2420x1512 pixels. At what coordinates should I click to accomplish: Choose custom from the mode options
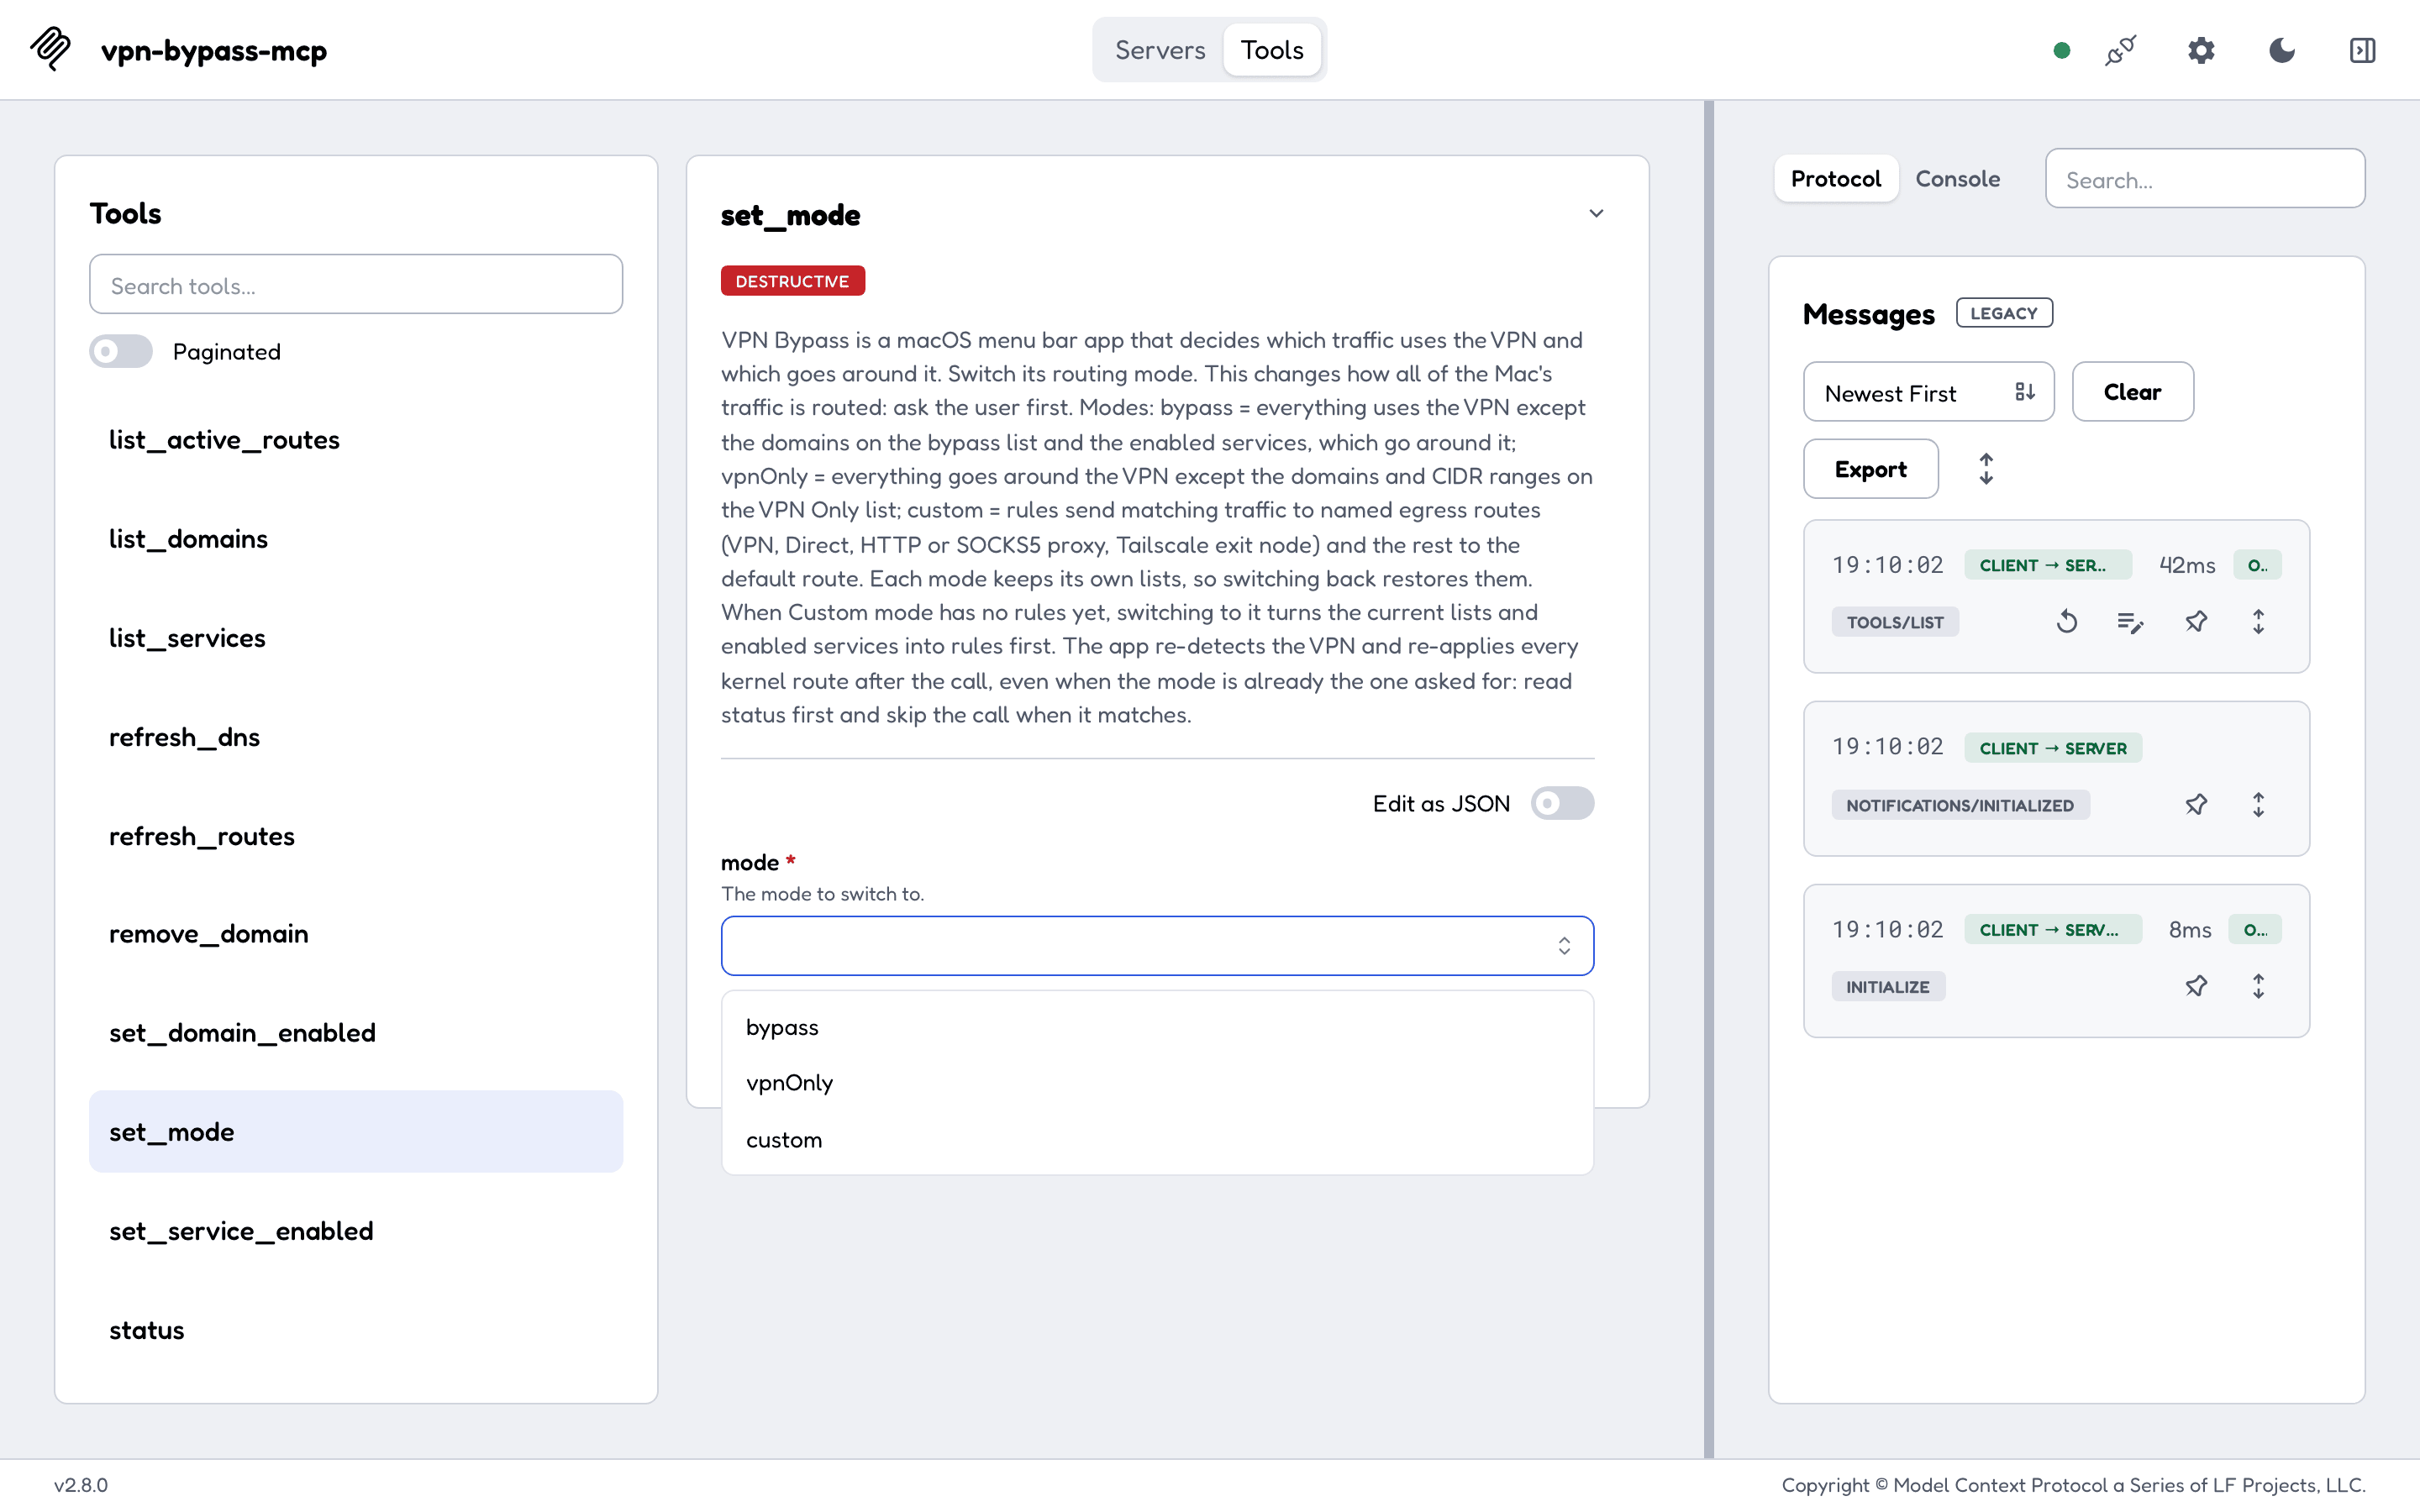1157,1140
